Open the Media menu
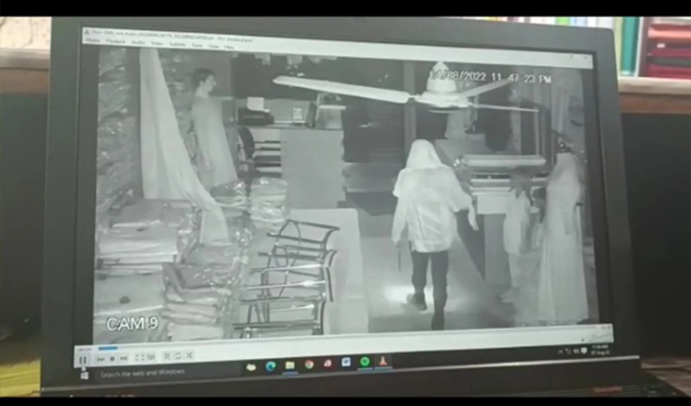The image size is (691, 406). coord(93,40)
